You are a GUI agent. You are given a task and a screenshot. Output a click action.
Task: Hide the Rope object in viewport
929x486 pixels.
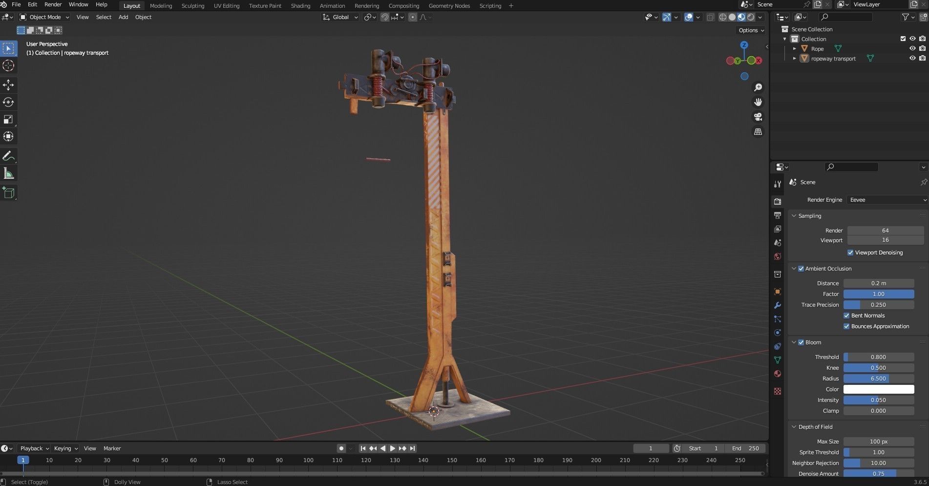tap(912, 48)
